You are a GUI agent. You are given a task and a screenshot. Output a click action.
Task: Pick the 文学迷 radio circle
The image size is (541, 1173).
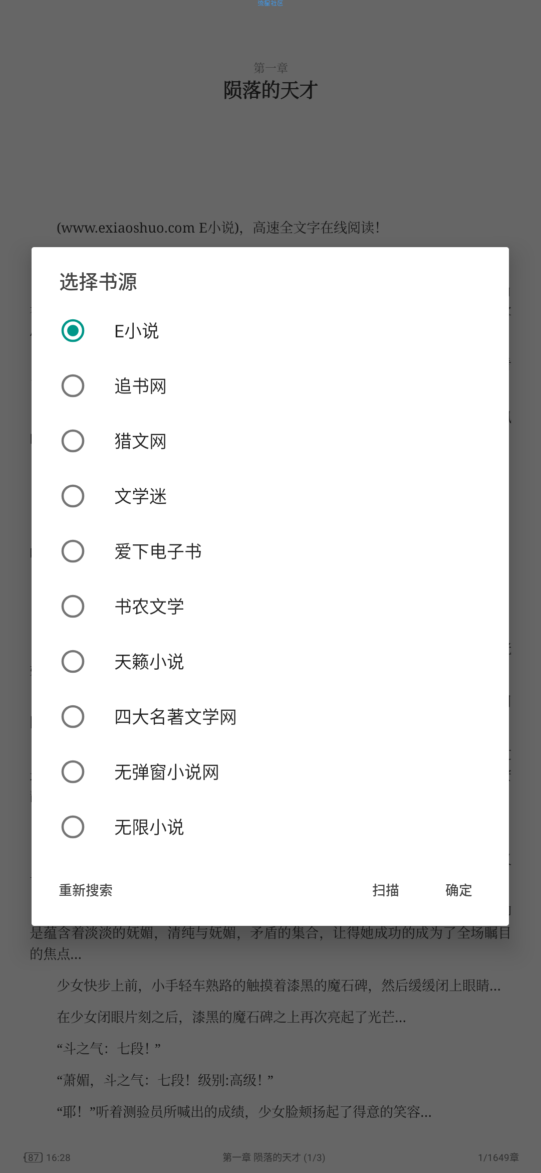73,496
